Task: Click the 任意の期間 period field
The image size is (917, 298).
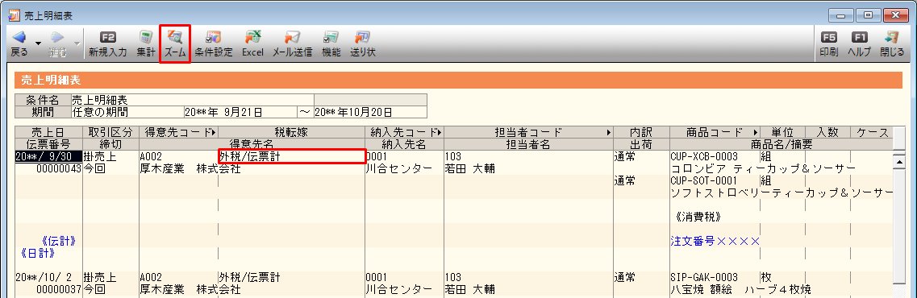Action: pos(127,112)
